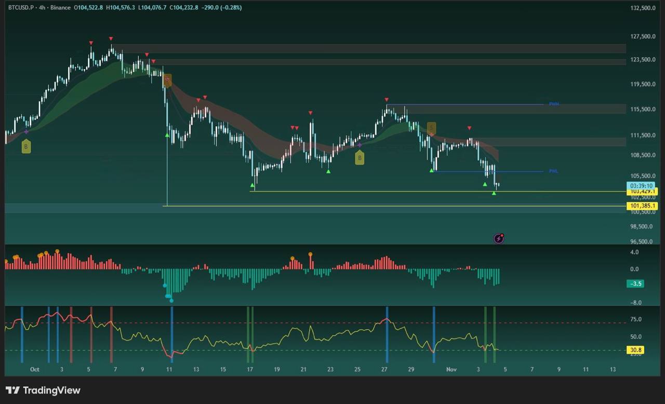Click the Nov label on the time axis
Image resolution: width=665 pixels, height=404 pixels.
[x=451, y=370]
